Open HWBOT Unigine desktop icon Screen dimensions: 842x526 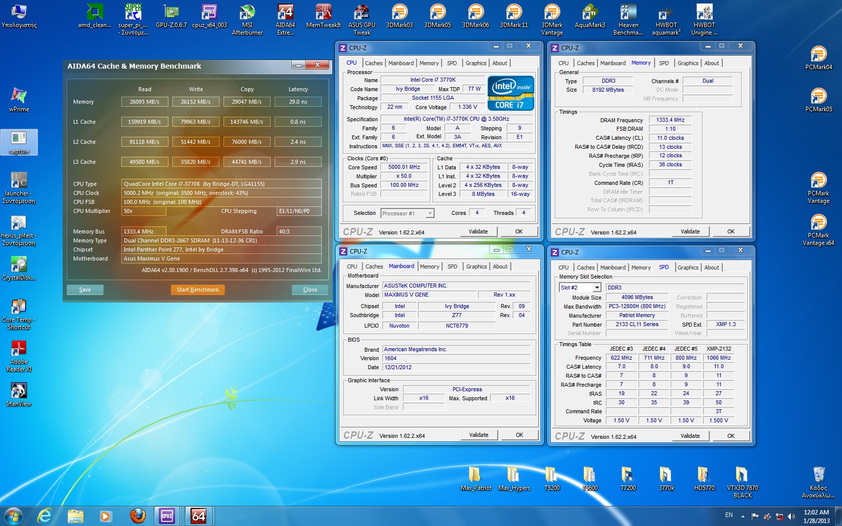click(704, 20)
